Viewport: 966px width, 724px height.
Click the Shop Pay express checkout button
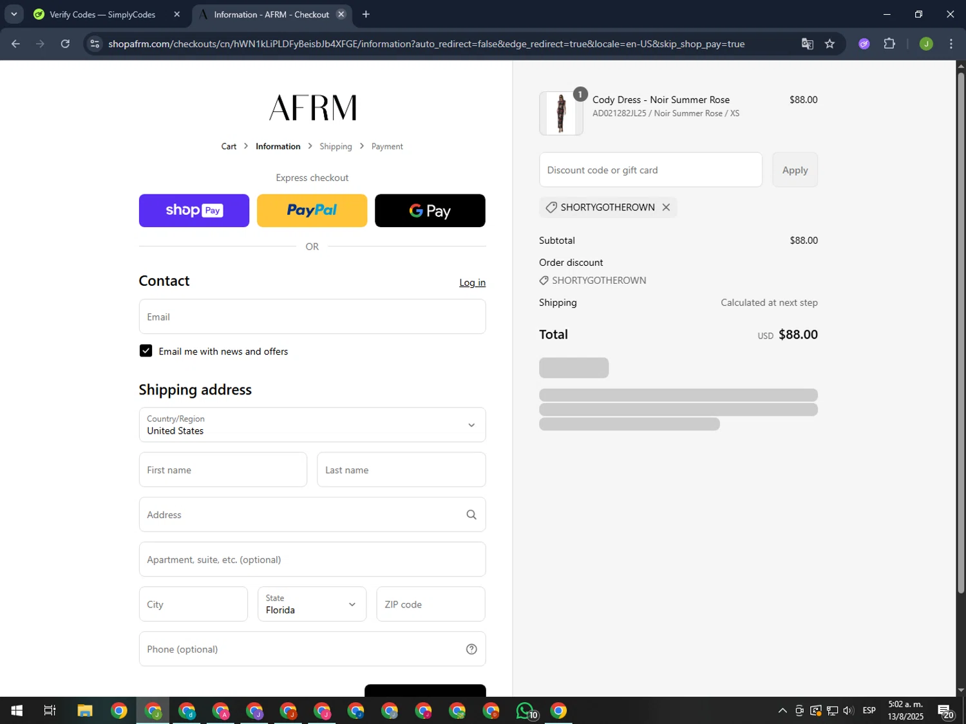194,210
